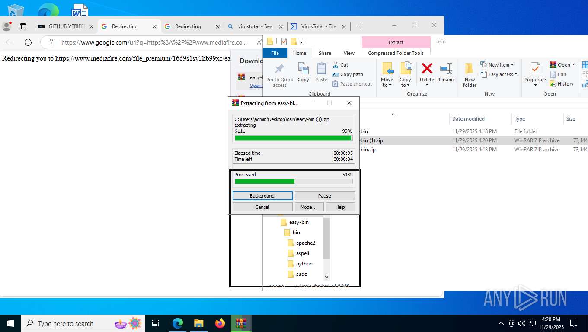Expand the Delete options arrow
The height and width of the screenshot is (332, 588).
[x=427, y=85]
